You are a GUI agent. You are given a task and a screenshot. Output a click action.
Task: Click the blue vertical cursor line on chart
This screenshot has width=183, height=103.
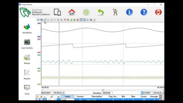coord(59,54)
